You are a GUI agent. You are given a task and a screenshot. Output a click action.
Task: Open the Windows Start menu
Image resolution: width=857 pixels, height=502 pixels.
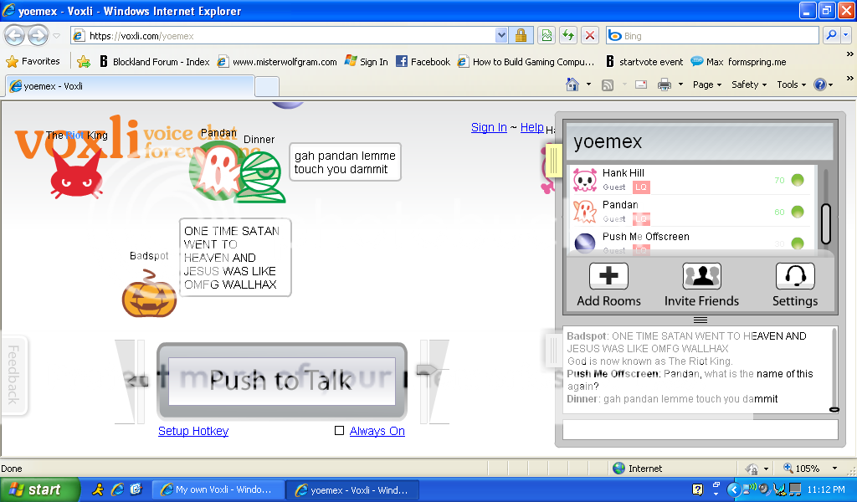(x=40, y=489)
